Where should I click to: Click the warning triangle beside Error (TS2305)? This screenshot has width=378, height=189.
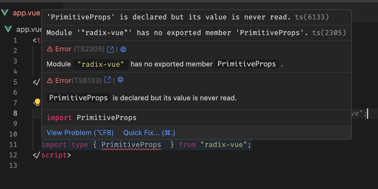click(49, 49)
